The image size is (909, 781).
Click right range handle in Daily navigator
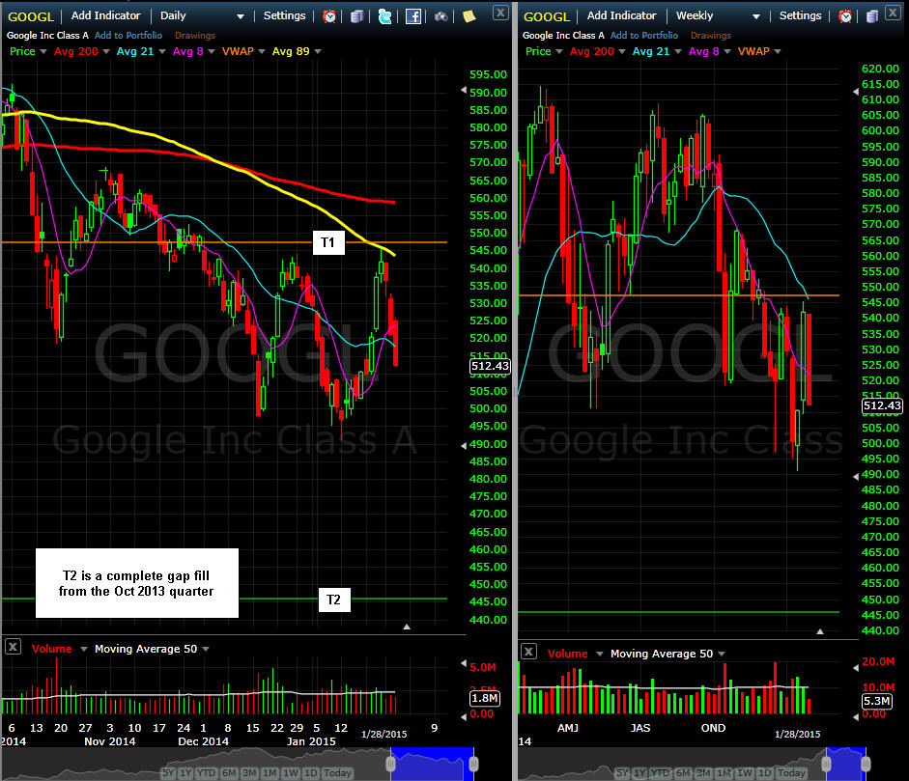[473, 765]
